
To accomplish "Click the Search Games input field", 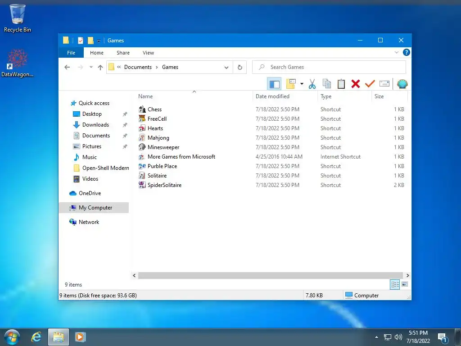I will (x=329, y=67).
